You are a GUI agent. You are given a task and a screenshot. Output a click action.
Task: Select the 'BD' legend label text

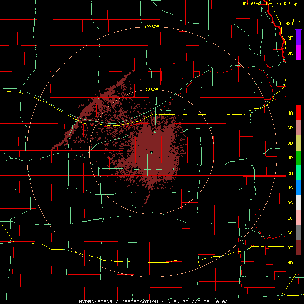tap(290, 143)
